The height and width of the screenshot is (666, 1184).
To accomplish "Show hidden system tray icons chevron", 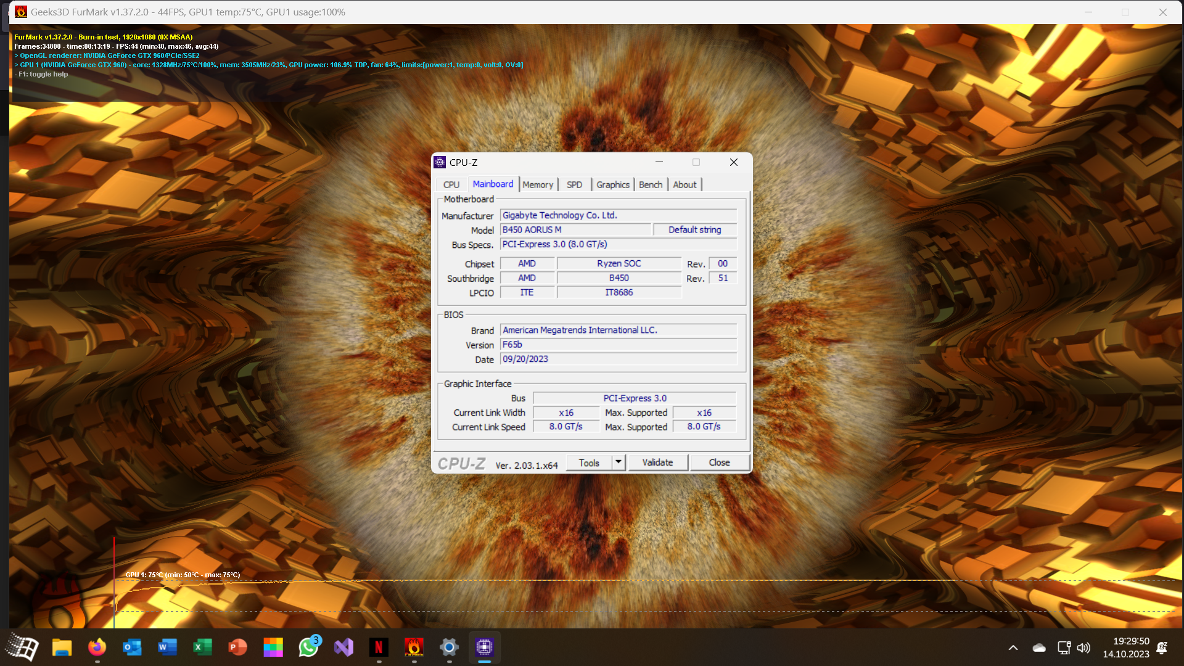I will (1013, 647).
